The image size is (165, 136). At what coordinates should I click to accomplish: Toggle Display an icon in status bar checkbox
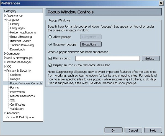pyautogui.click(x=50, y=65)
